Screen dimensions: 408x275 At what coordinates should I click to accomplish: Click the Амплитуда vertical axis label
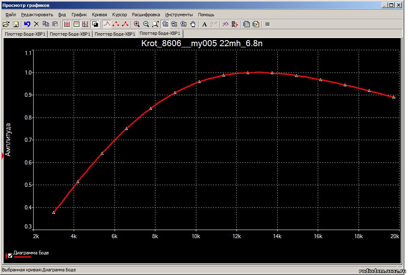(8, 140)
